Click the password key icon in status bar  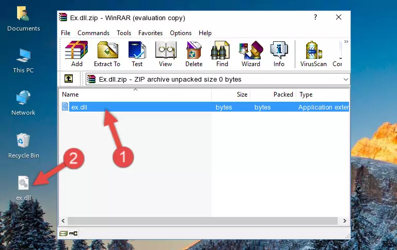point(73,233)
